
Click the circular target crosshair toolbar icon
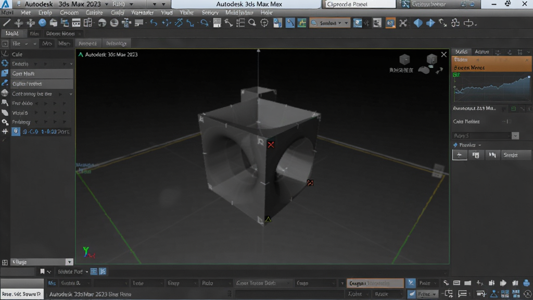click(x=264, y=23)
